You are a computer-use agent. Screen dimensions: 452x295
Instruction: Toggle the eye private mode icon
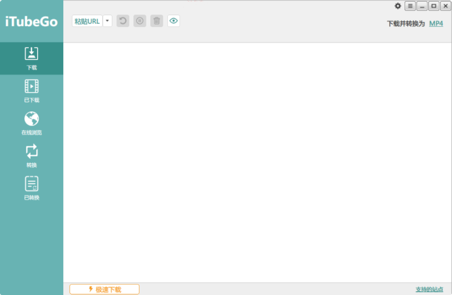point(173,21)
